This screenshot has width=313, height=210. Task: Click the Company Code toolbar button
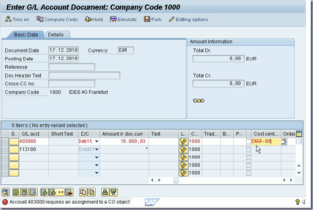pos(57,19)
